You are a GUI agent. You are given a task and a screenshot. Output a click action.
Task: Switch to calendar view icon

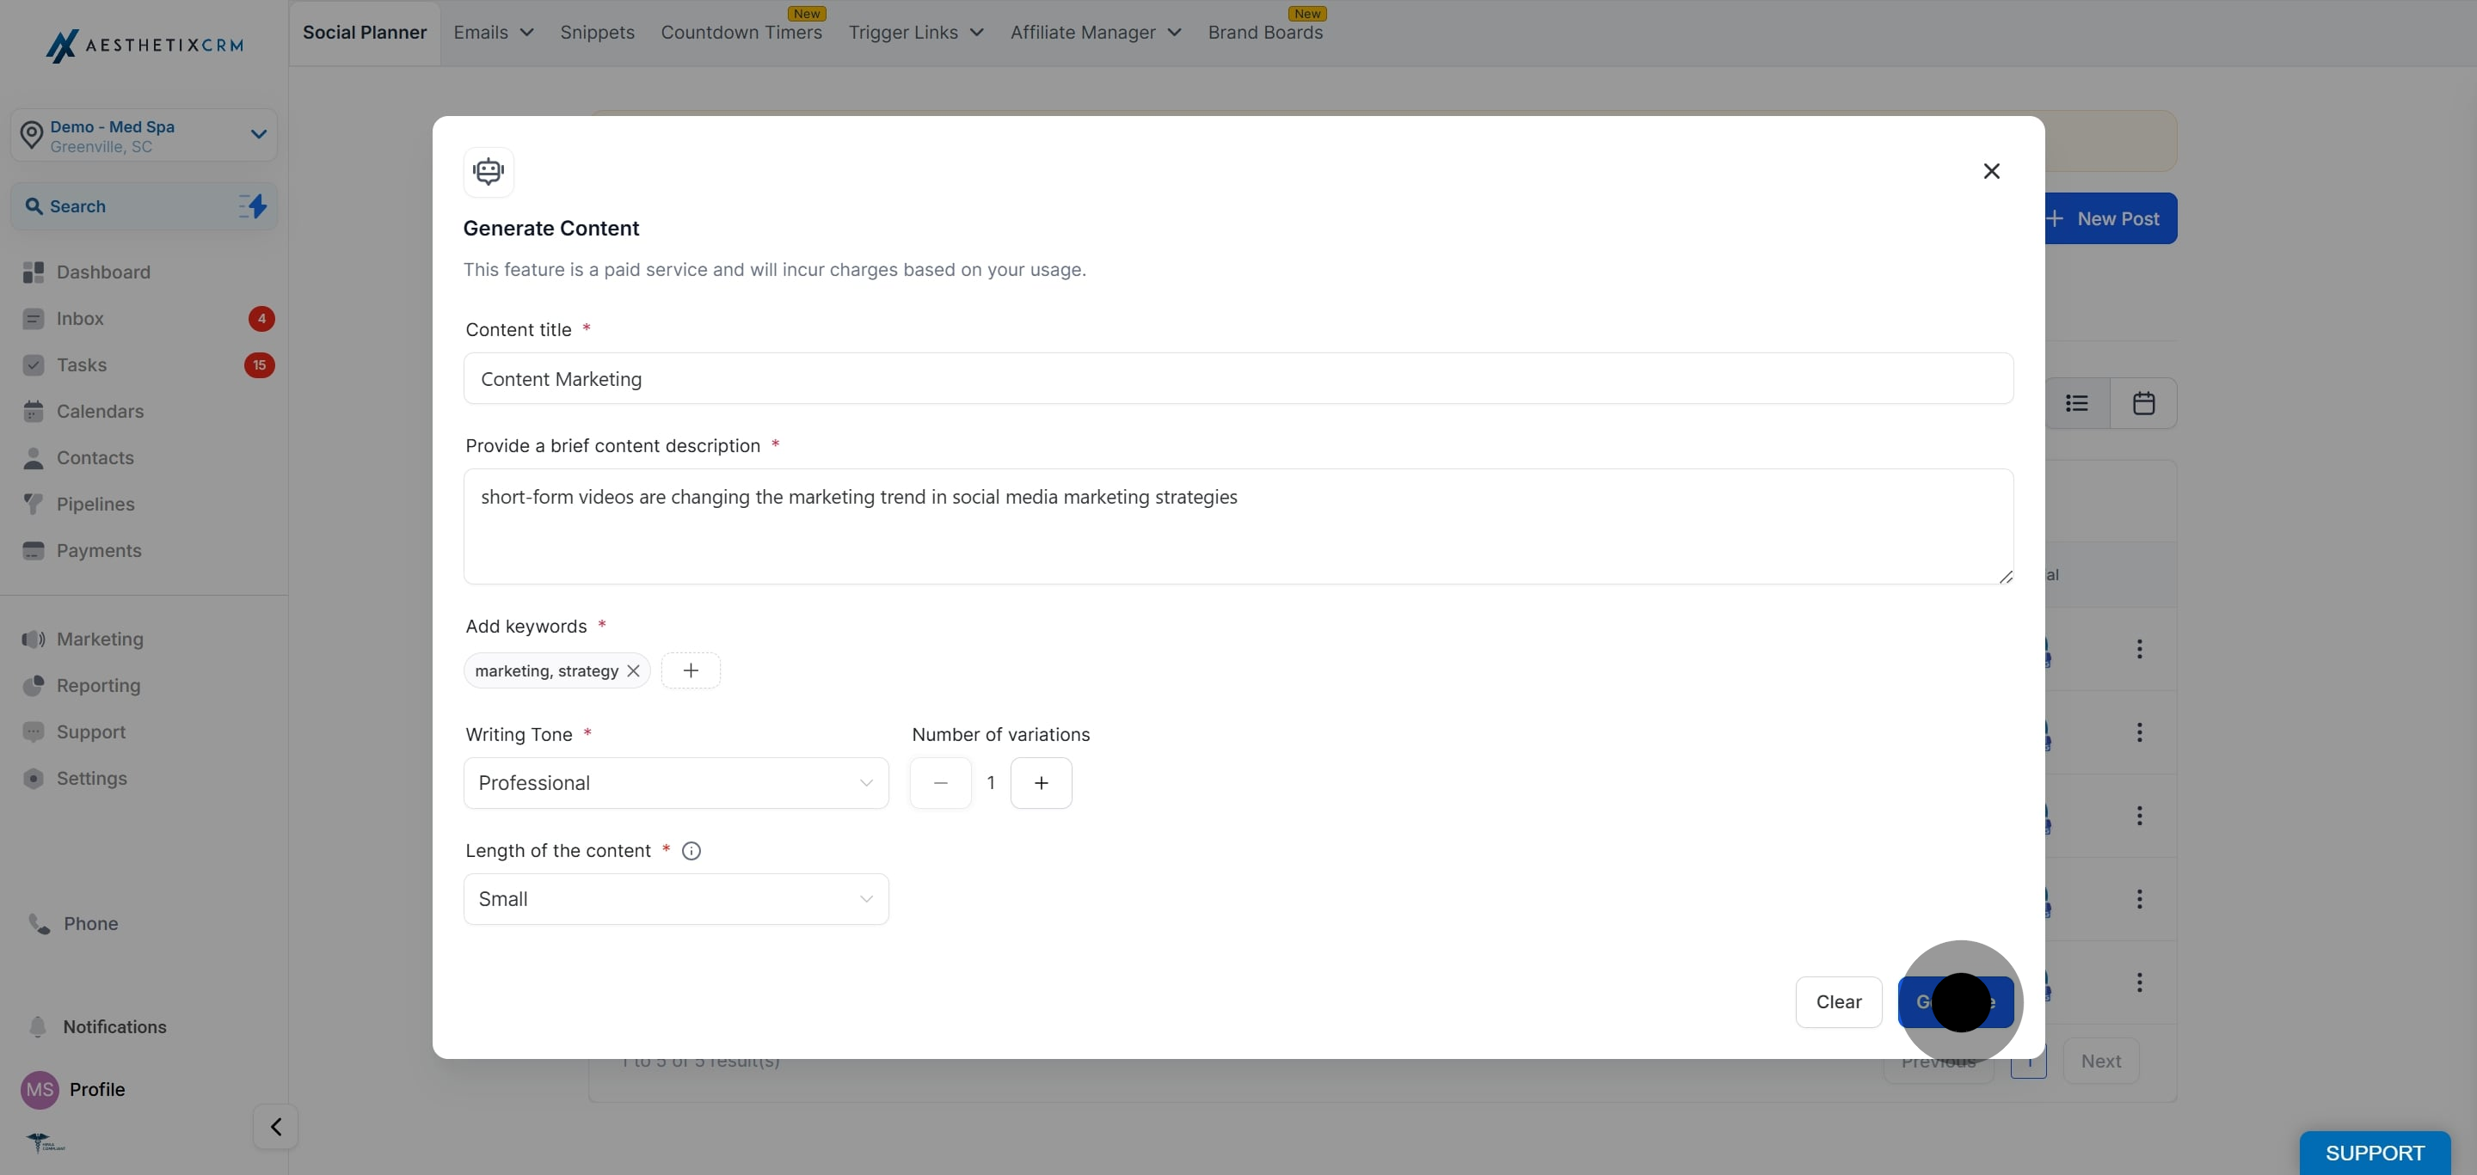pyautogui.click(x=2143, y=403)
